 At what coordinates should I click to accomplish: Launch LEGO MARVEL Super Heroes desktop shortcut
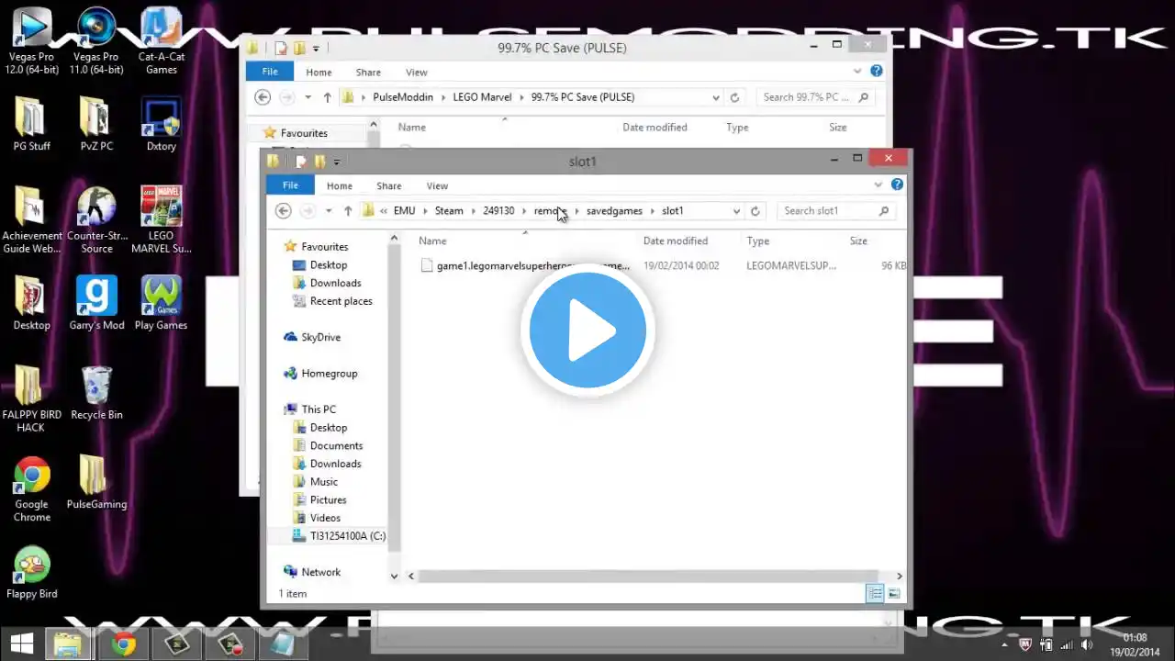click(162, 220)
